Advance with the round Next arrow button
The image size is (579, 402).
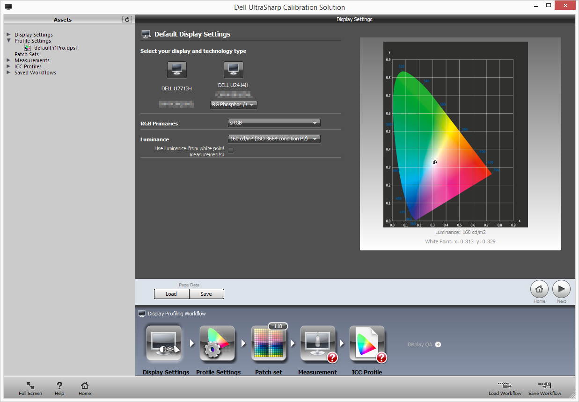click(561, 289)
